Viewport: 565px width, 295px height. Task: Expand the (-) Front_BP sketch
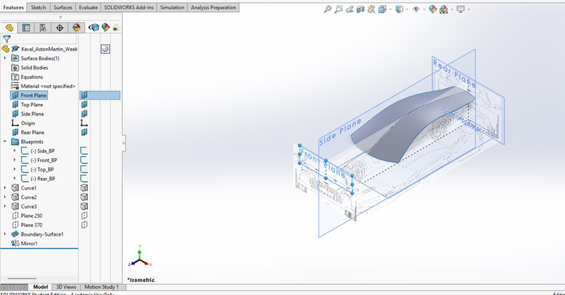point(14,160)
